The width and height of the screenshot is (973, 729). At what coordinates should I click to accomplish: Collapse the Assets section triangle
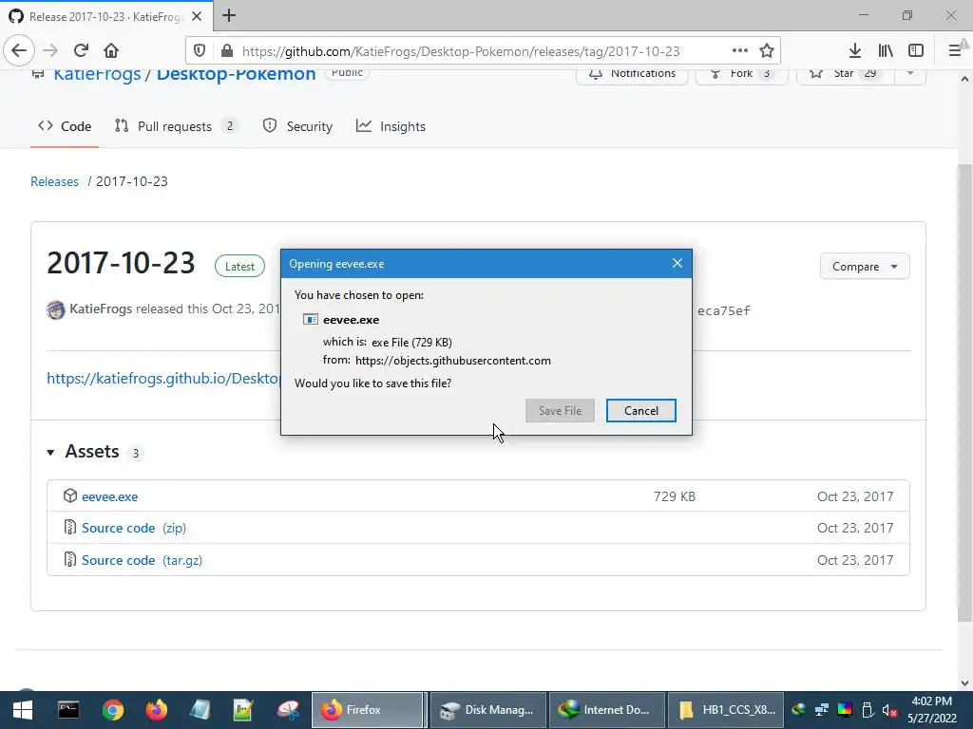[x=51, y=453]
